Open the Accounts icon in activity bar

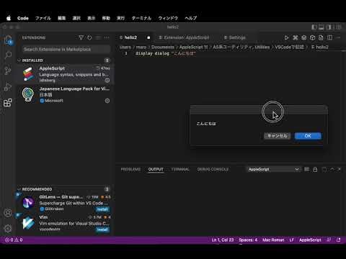pos(8,212)
